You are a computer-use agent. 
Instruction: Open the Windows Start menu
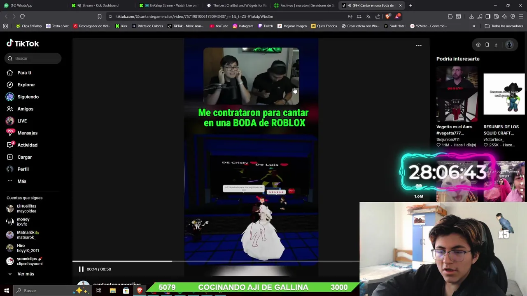[6, 291]
